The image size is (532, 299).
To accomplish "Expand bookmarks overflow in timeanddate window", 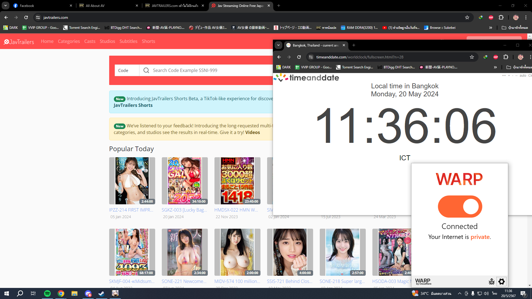I will pos(495,67).
